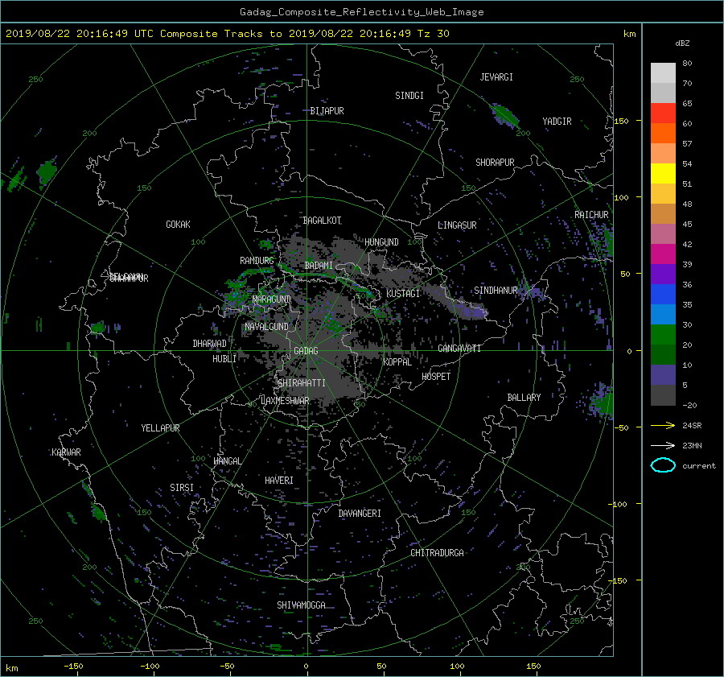Click the green echo near Jevargi
Viewport: 724px width, 677px height.
click(x=504, y=116)
